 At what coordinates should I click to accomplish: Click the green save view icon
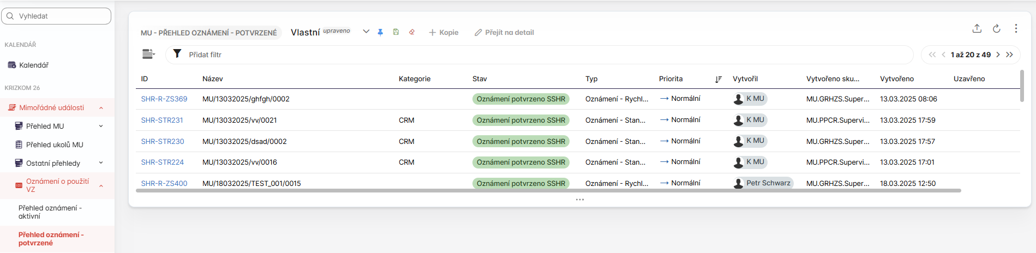coord(396,32)
